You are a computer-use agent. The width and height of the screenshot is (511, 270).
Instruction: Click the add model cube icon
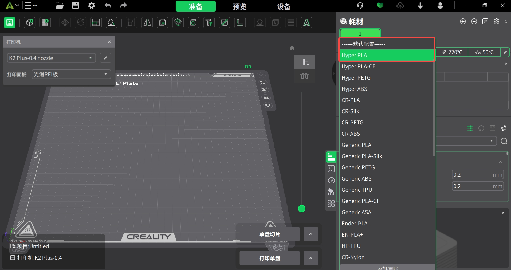pos(30,23)
